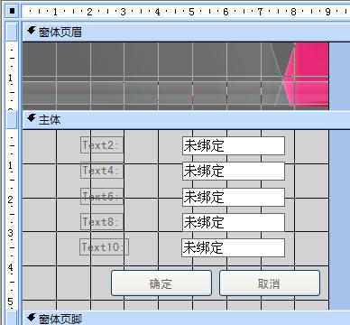Click the section selector left of 窗体页眉
This screenshot has width=350, height=325.
[x=12, y=32]
